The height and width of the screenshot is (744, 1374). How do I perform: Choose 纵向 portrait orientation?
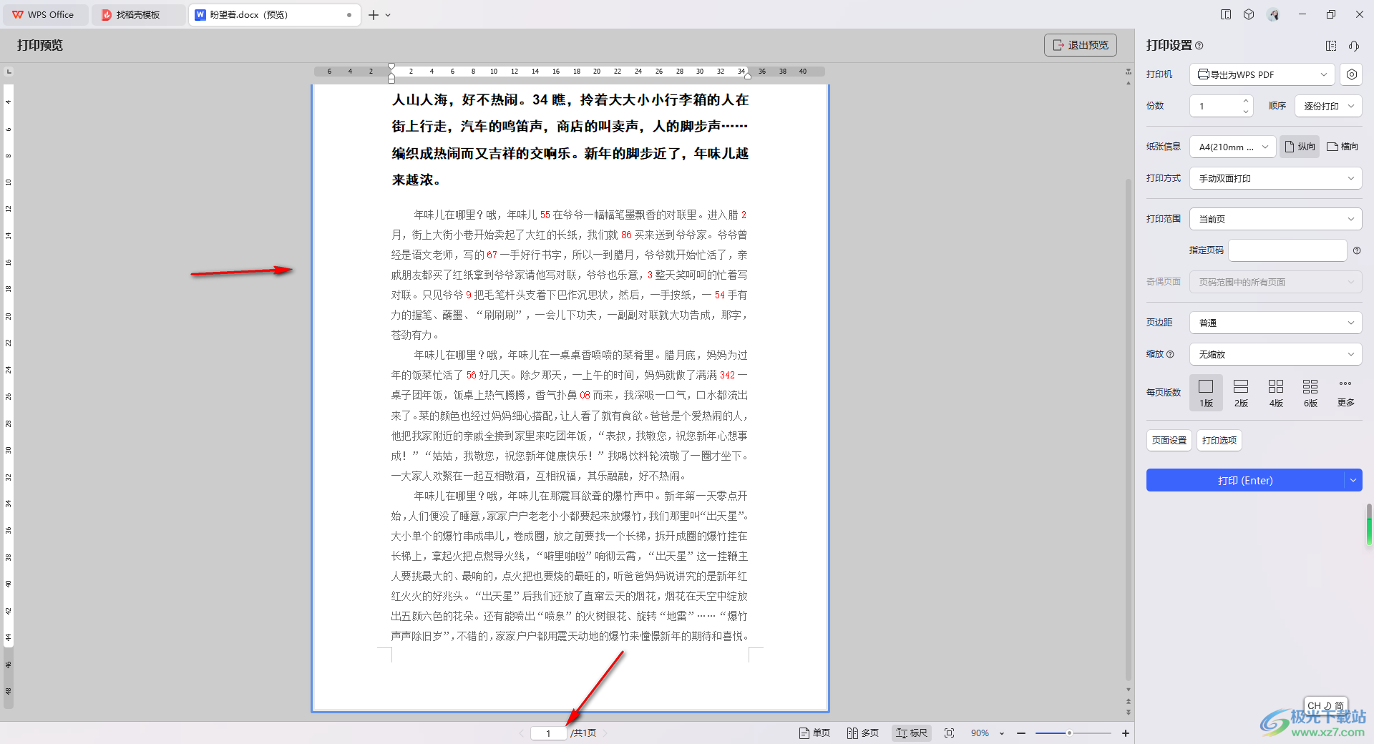1300,147
